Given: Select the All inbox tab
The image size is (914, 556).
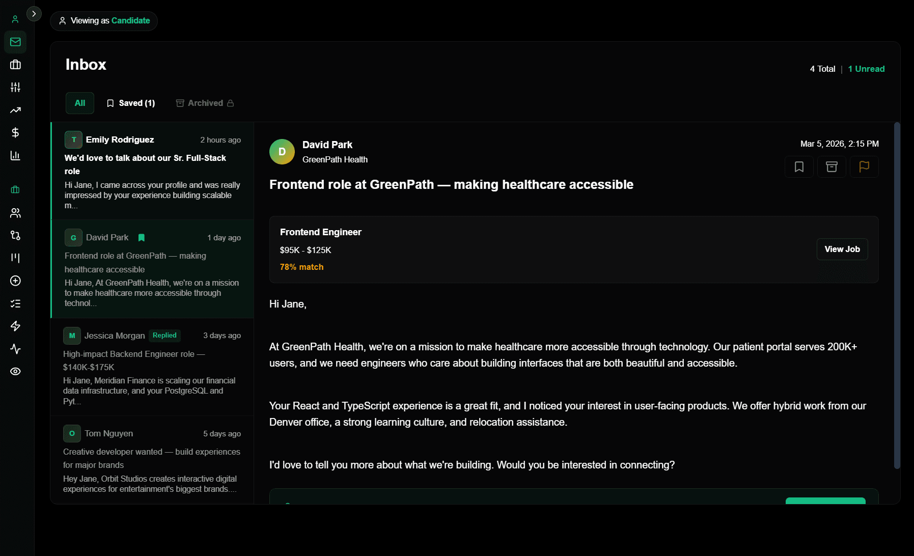Looking at the screenshot, I should coord(80,103).
